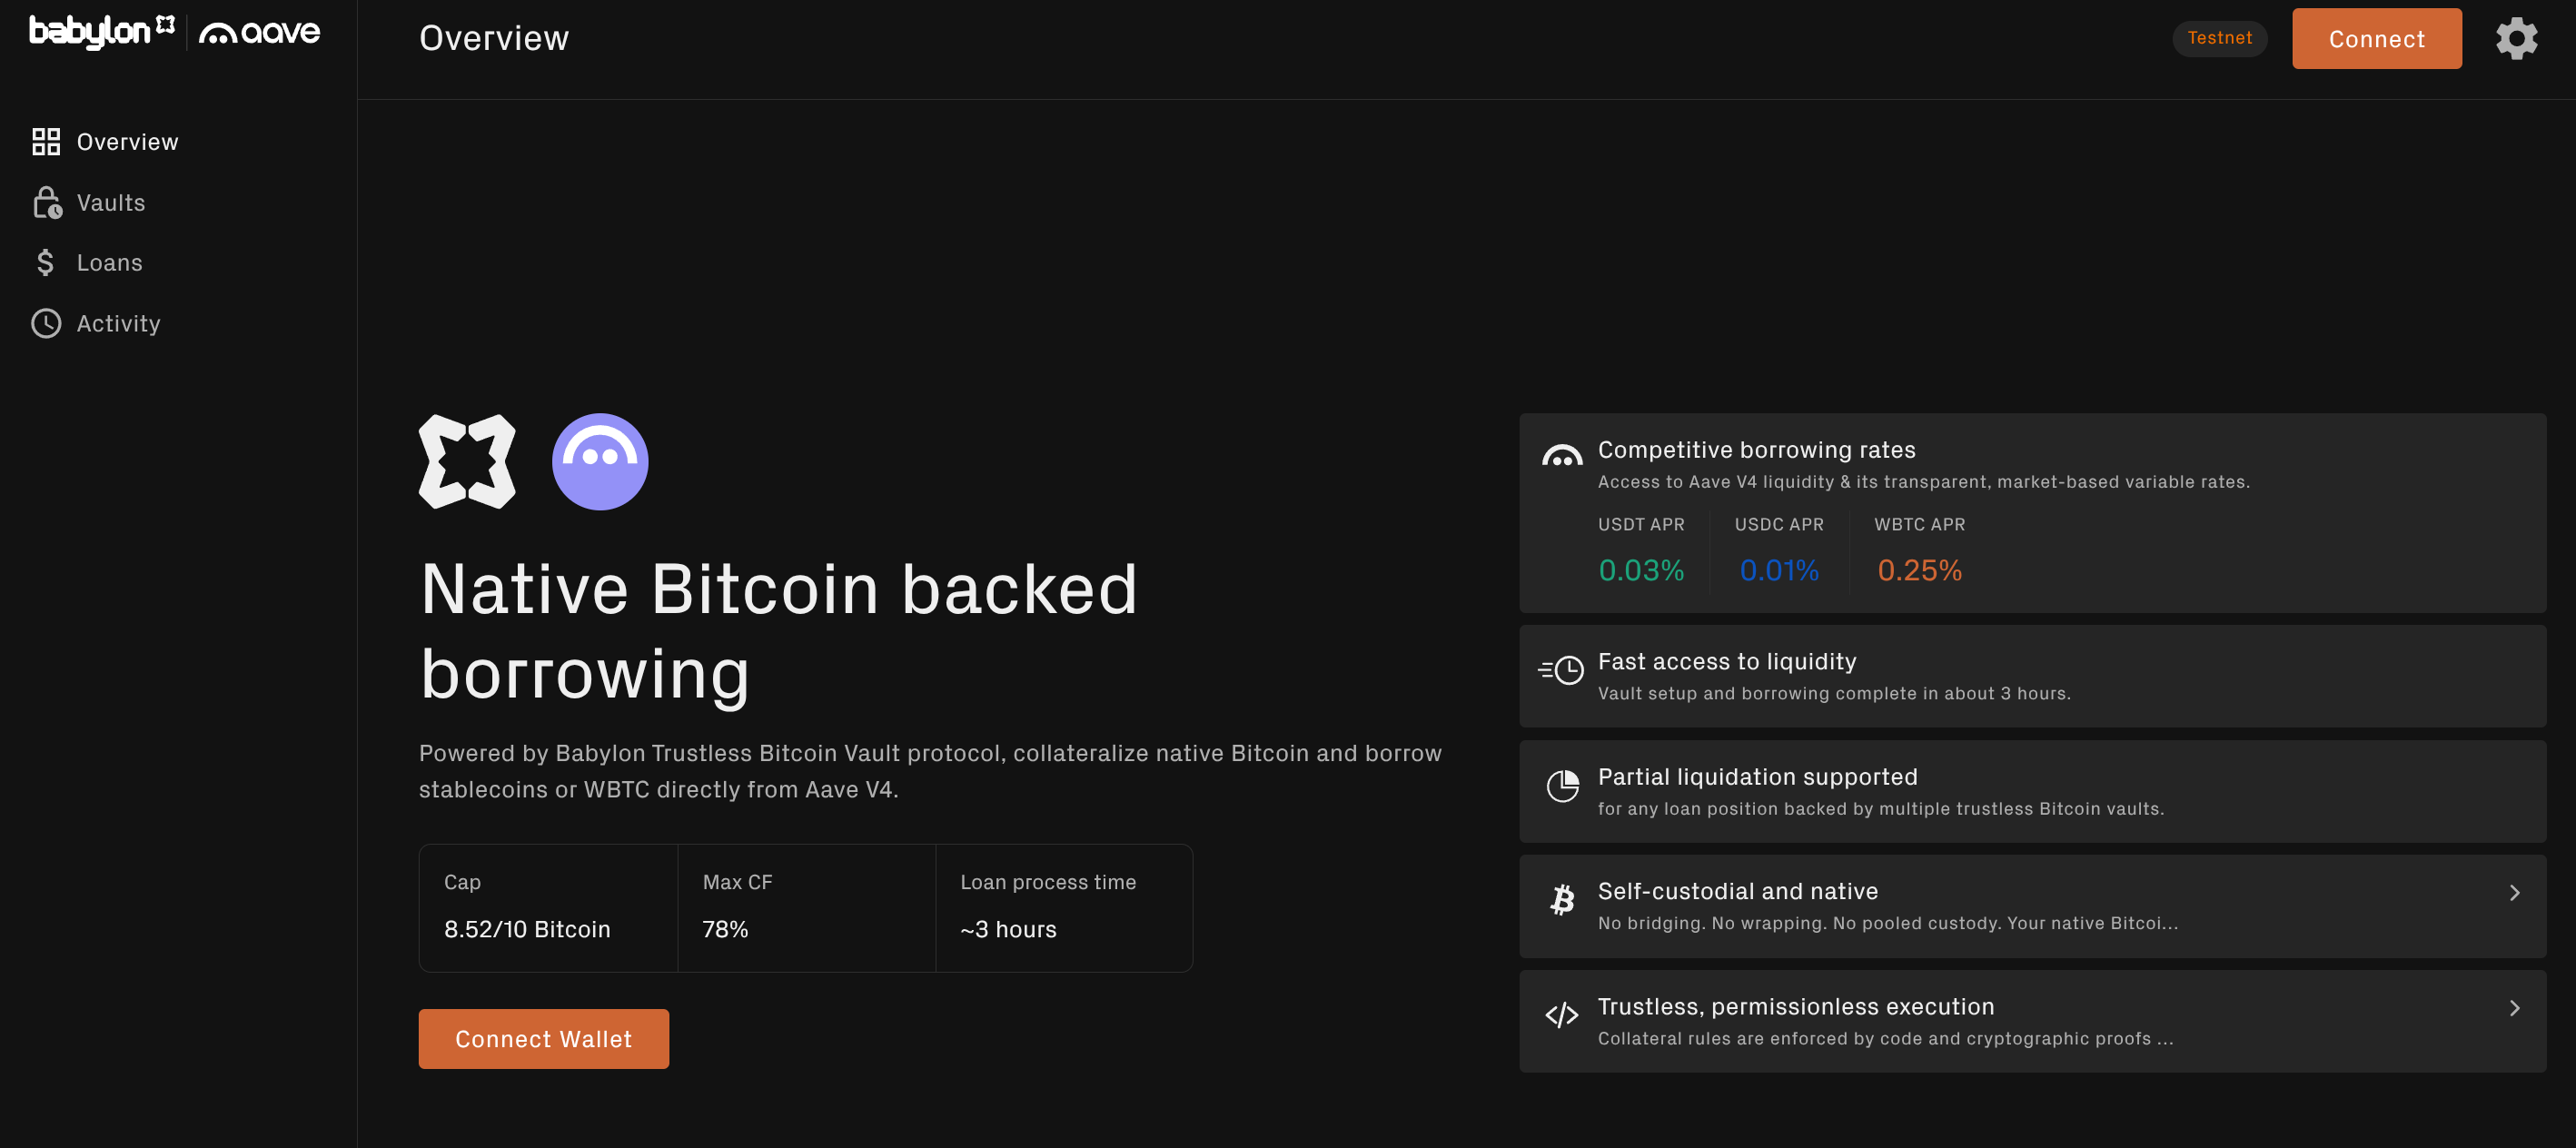Viewport: 2576px width, 1148px height.
Task: Open the Vaults menu item
Action: pyautogui.click(x=110, y=203)
